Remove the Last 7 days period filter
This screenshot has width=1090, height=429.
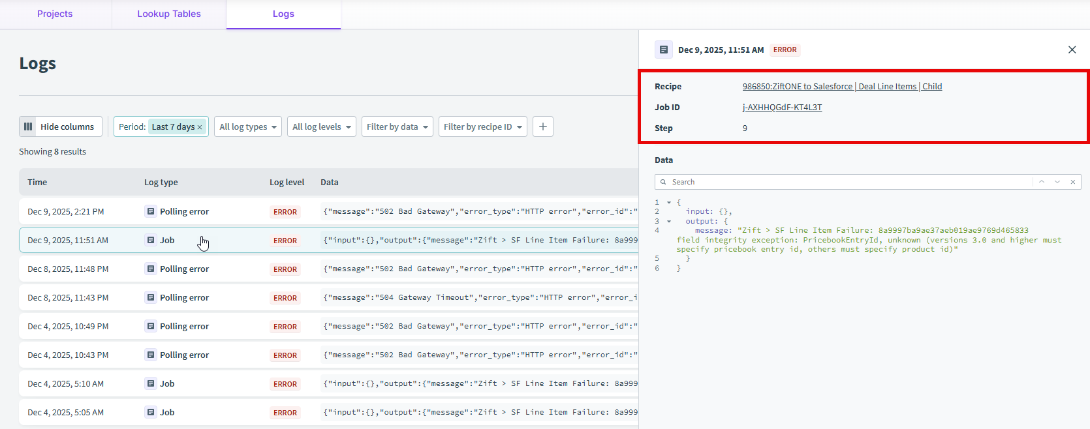[x=200, y=127]
